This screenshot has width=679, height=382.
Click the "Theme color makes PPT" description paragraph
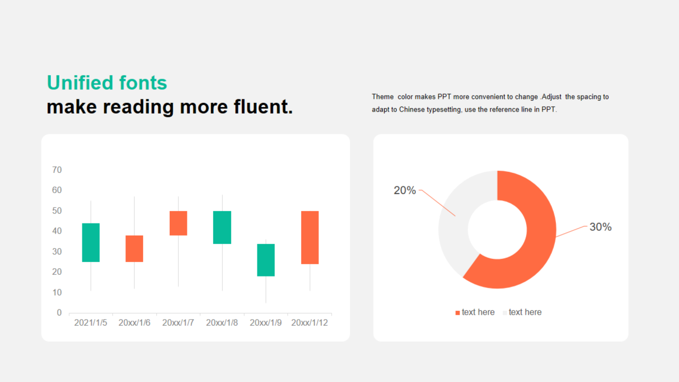tap(490, 103)
